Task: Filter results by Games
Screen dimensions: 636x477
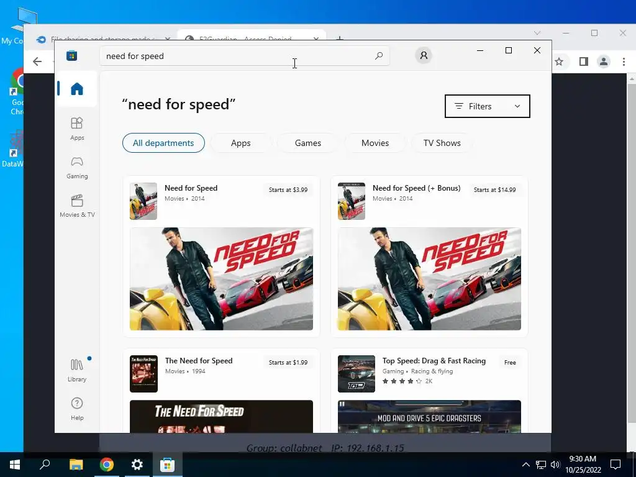Action: [308, 143]
